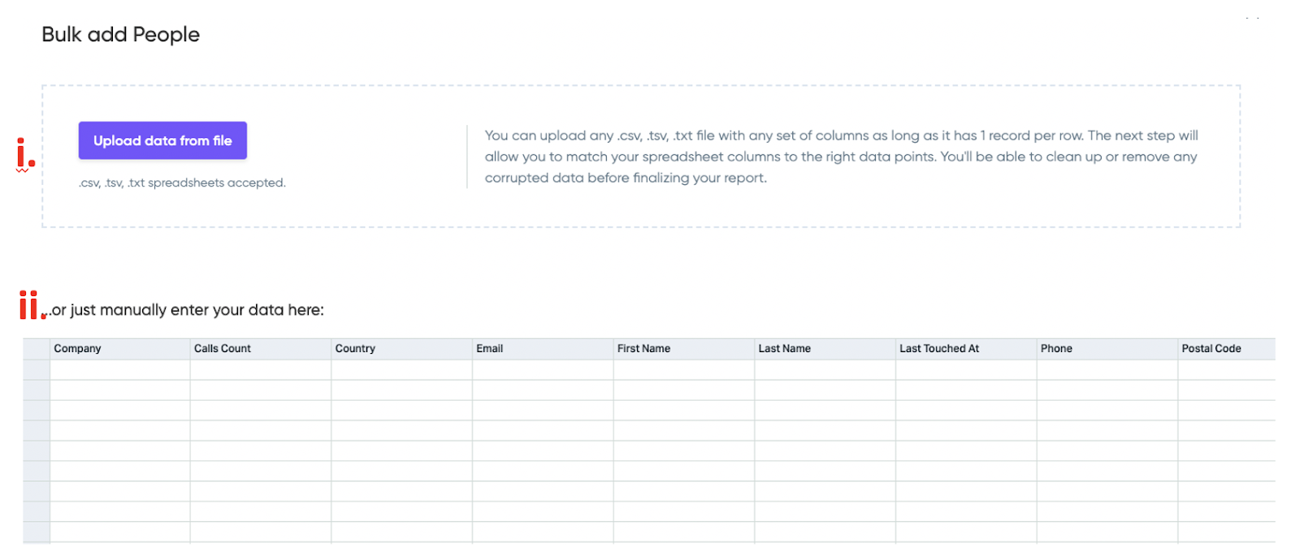Select the Last Name column header
Screen dimensions: 1300x551
[x=825, y=349]
